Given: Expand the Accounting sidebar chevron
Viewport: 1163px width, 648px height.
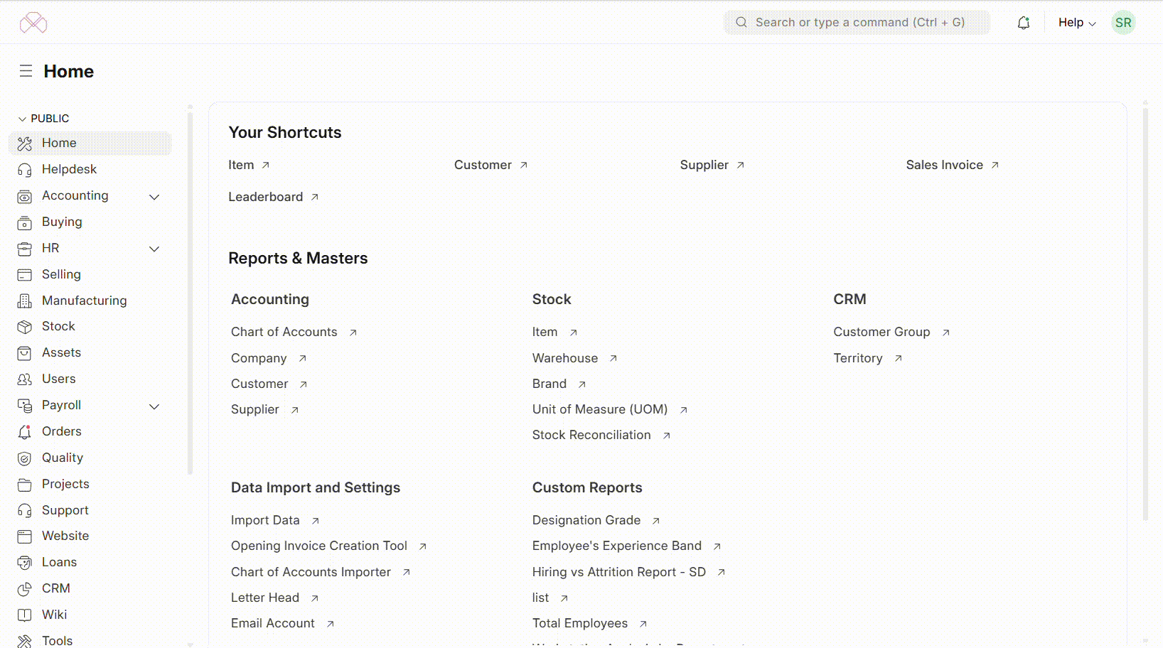Looking at the screenshot, I should pyautogui.click(x=154, y=197).
